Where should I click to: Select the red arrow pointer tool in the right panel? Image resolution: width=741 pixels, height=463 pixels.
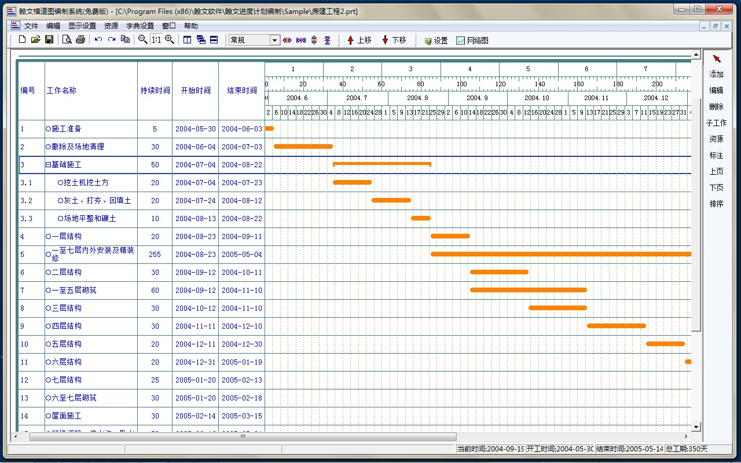point(717,59)
